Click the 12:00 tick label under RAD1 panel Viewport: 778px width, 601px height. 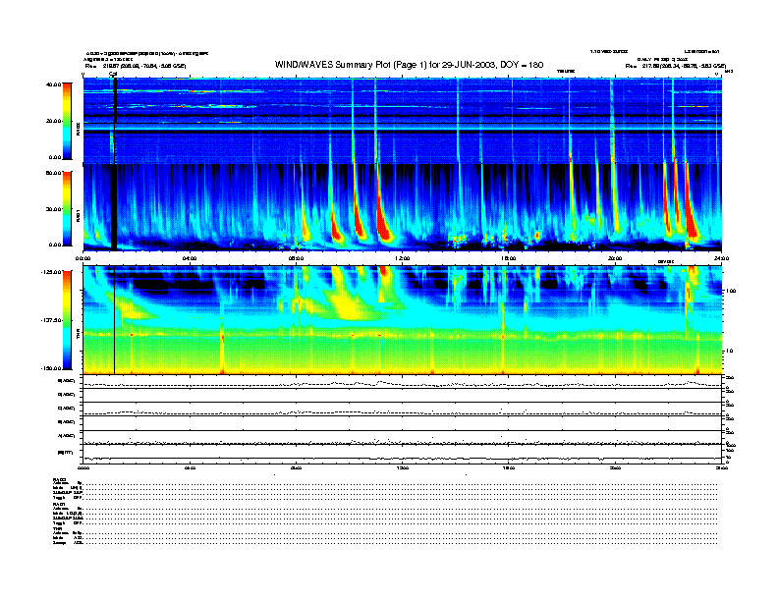click(x=403, y=258)
